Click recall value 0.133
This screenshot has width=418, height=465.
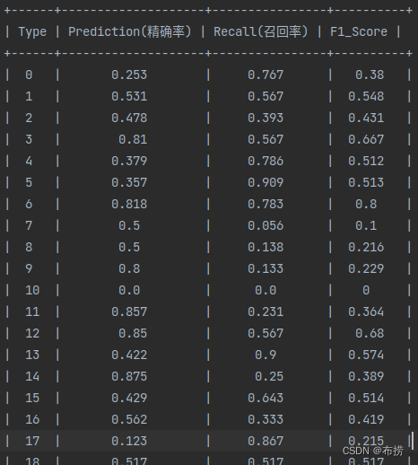pyautogui.click(x=266, y=268)
